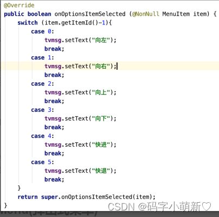Image resolution: width=219 pixels, height=217 pixels.
Task: Click the return keyword
Action: [28, 197]
